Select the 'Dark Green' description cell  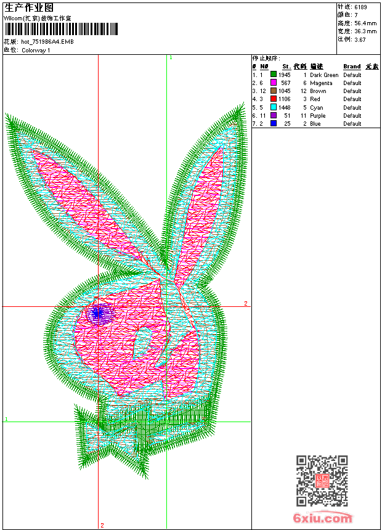324,75
